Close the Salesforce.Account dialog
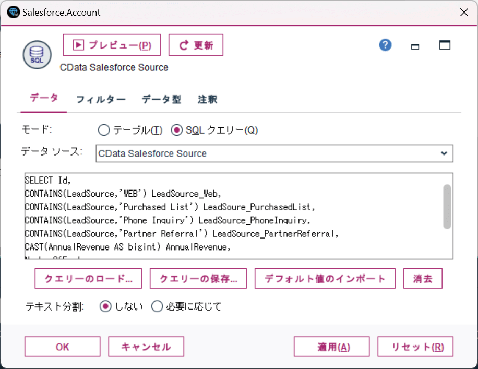The height and width of the screenshot is (369, 478). (464, 12)
